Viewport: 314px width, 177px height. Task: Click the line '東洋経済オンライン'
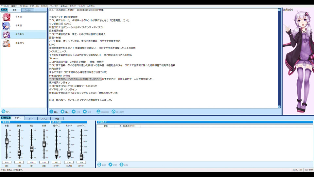point(60,83)
